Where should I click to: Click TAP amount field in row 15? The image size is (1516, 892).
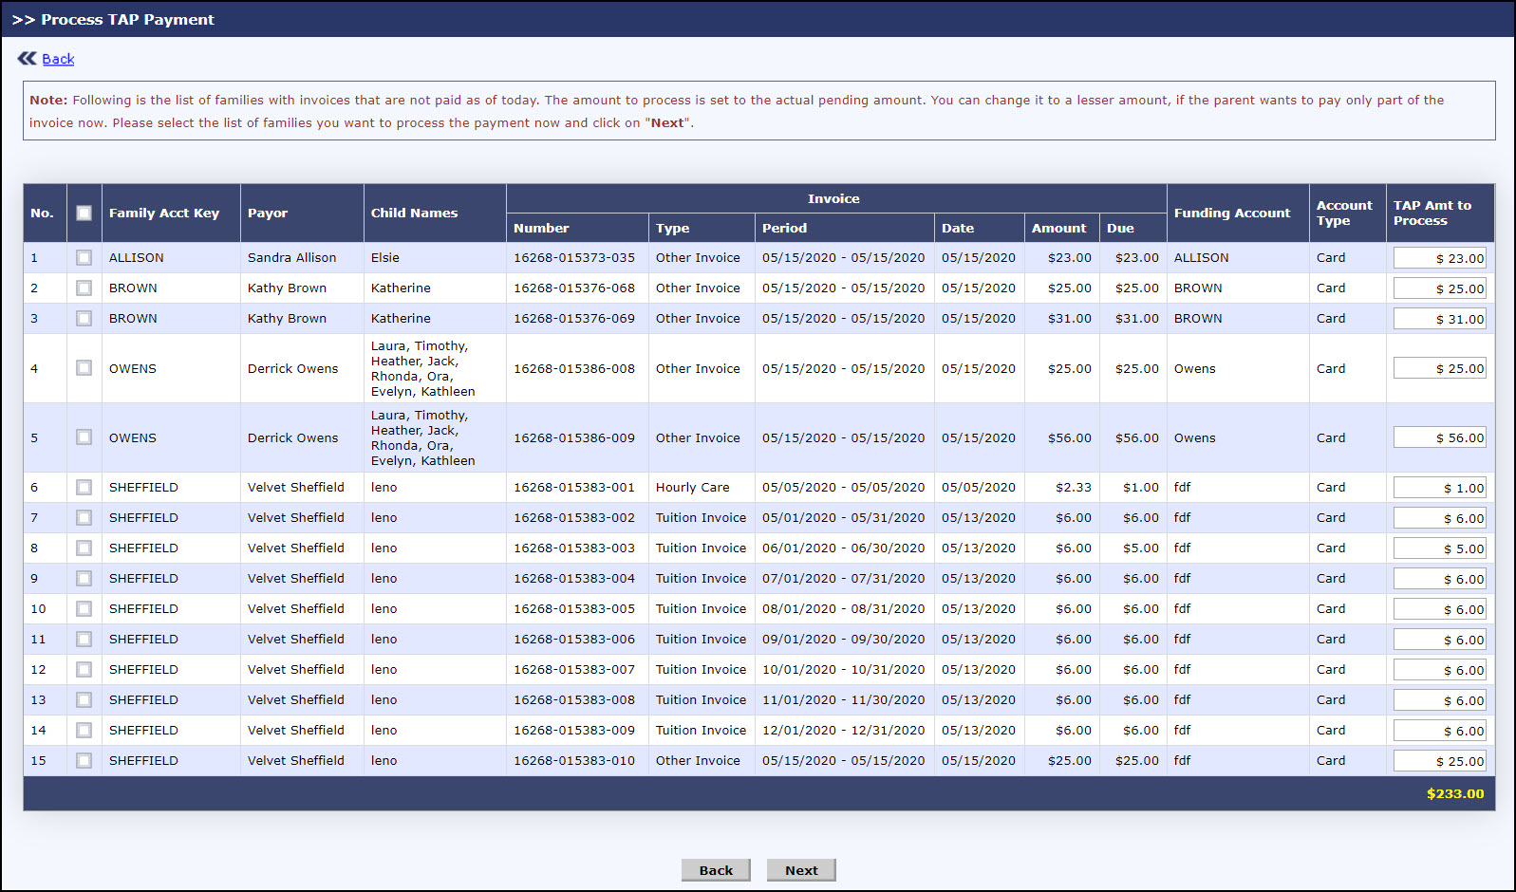pos(1439,761)
